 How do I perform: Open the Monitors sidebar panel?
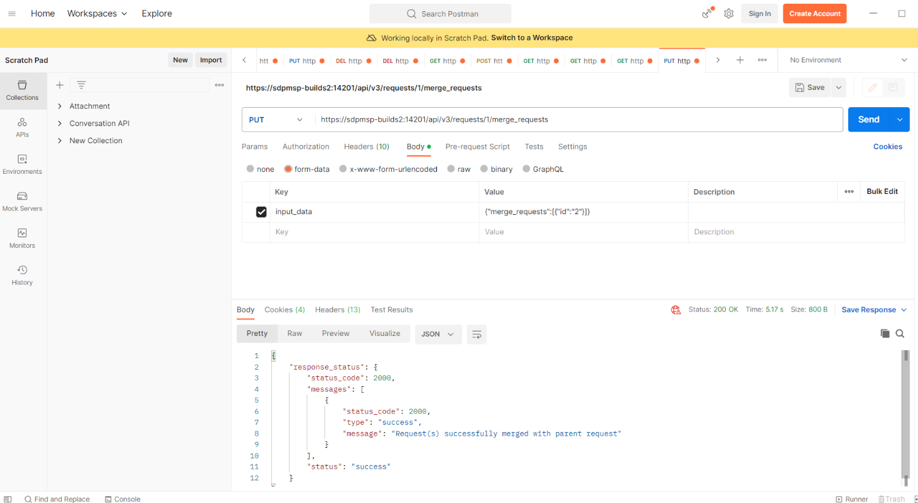(22, 238)
